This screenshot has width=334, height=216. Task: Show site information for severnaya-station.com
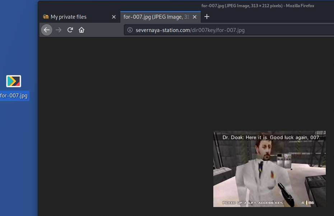[x=130, y=30]
